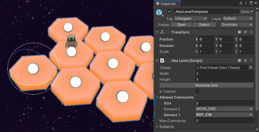This screenshot has width=259, height=132.
Task: Click the Height value field
Action: [224, 79]
